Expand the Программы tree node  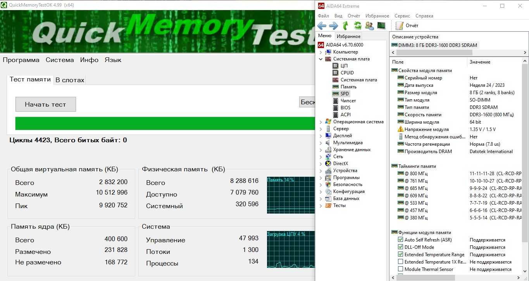pyautogui.click(x=321, y=178)
